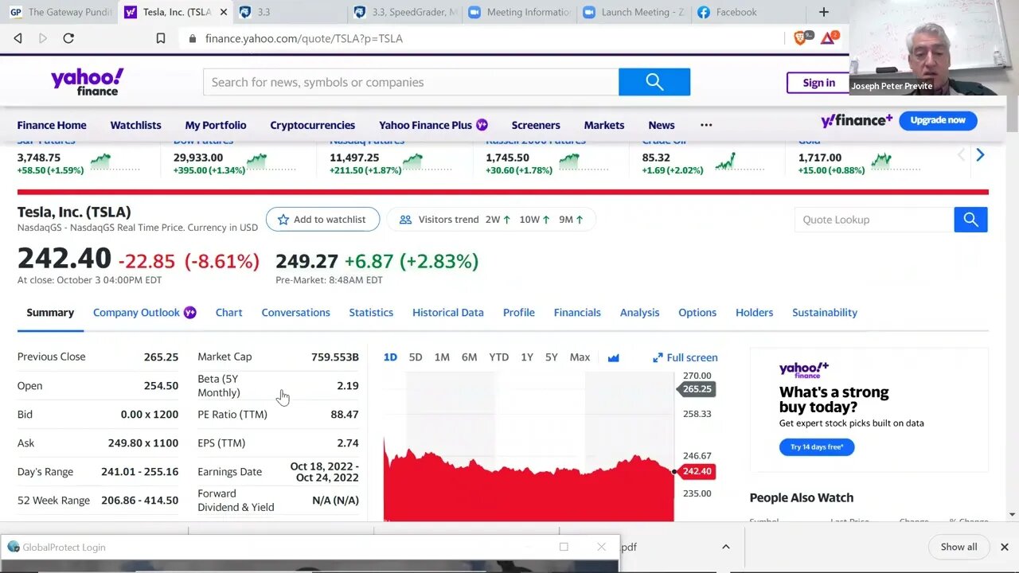Click the Upgrade now button
Screen dimensions: 1019x573
tap(938, 120)
